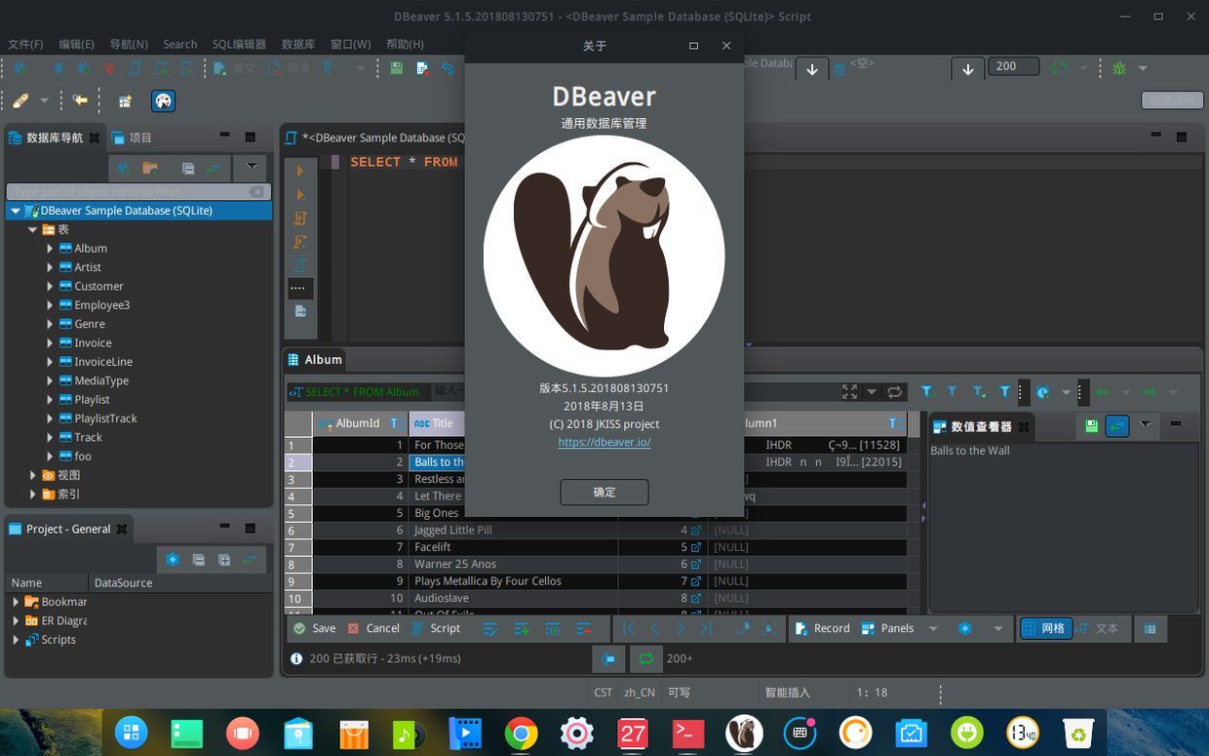
Task: Expand the 视图 (Views) folder
Action: [x=33, y=475]
